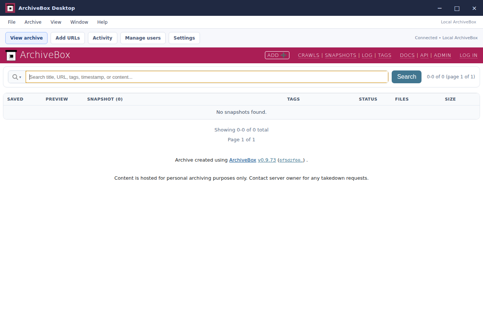The height and width of the screenshot is (324, 483).
Task: Minimize the ArchiveBox Desktop window
Action: point(440,8)
